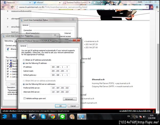Open Google Chrome taskbar icon
This screenshot has width=160, height=125.
click(53, 116)
